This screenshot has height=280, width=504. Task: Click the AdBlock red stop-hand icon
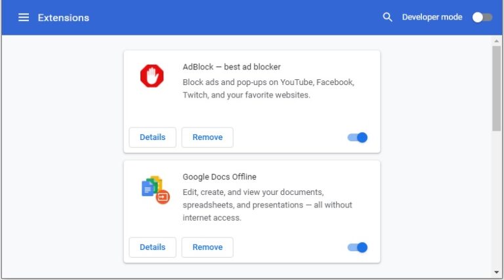[x=152, y=77]
